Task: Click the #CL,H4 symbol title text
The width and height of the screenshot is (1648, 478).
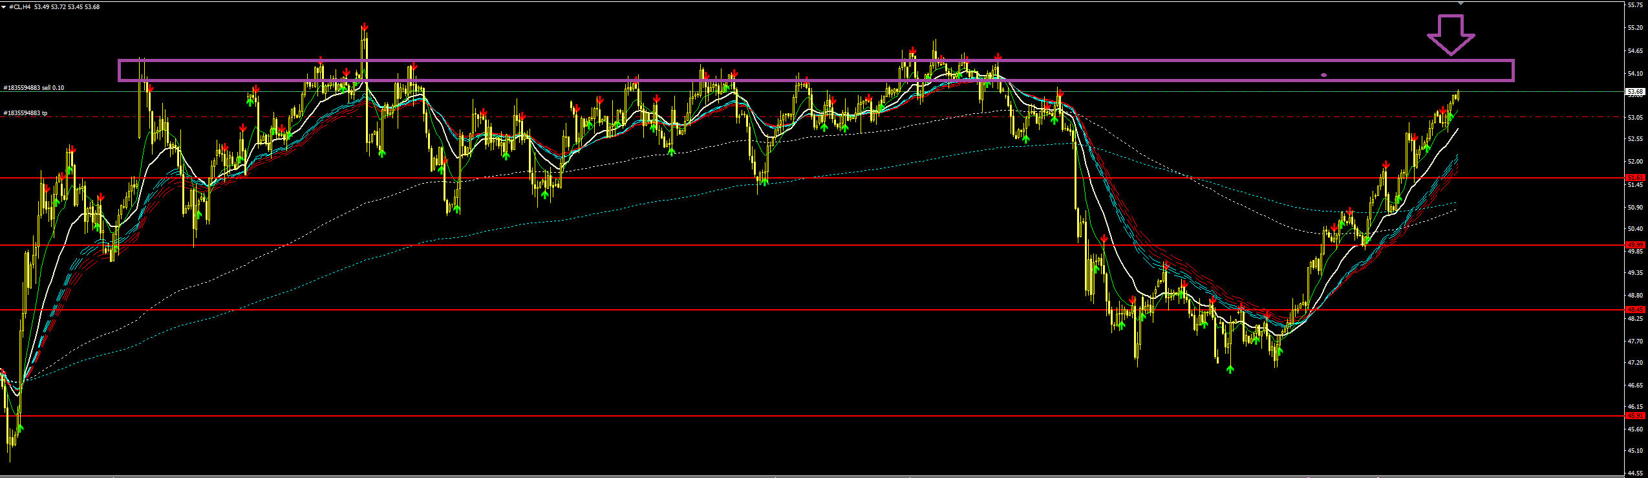Action: coord(20,6)
